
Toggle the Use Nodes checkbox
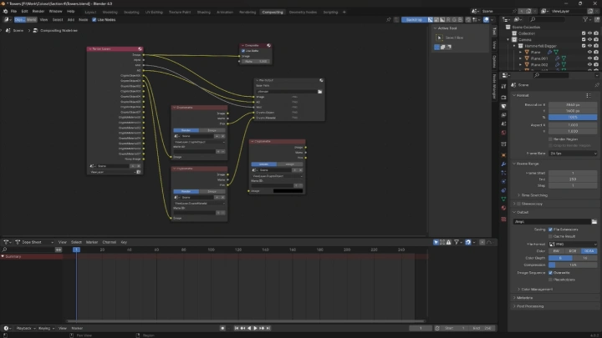tap(94, 19)
